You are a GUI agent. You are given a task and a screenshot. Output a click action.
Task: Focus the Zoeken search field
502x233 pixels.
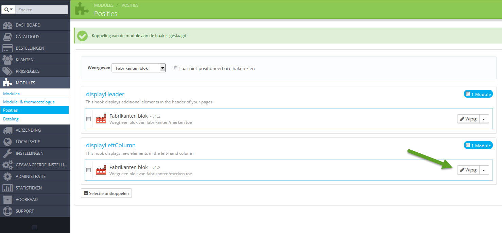(41, 10)
